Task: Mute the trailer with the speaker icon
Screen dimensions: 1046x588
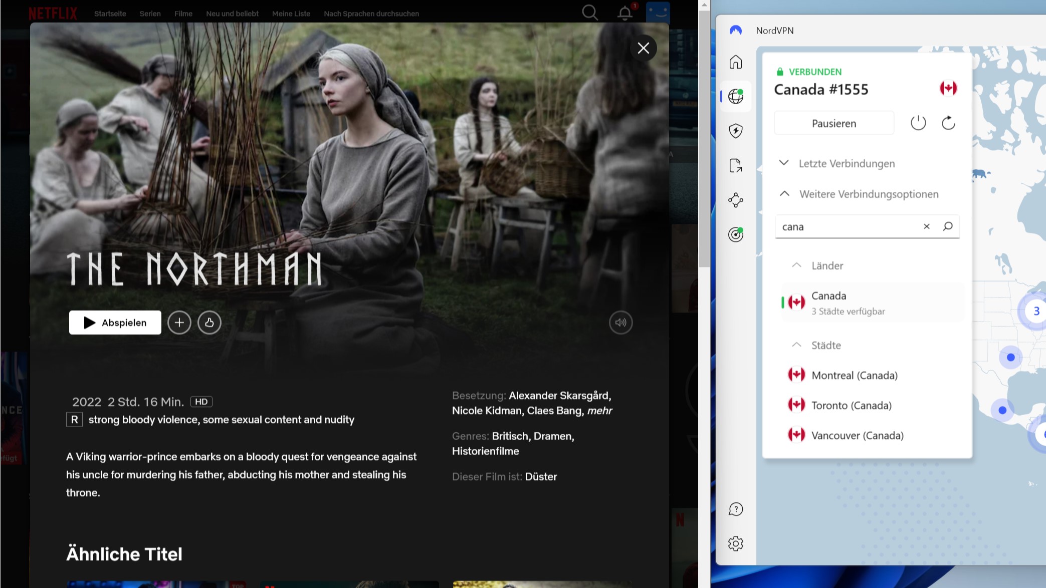Action: [620, 322]
